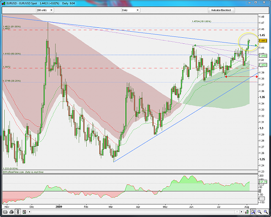Screen dimensions: 271x217
Task: Click the horizontal scrollbar thumb grip
Action: click(x=237, y=212)
